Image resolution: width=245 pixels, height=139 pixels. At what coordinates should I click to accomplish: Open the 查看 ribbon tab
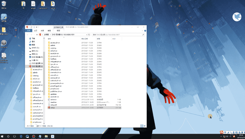coord(49,31)
